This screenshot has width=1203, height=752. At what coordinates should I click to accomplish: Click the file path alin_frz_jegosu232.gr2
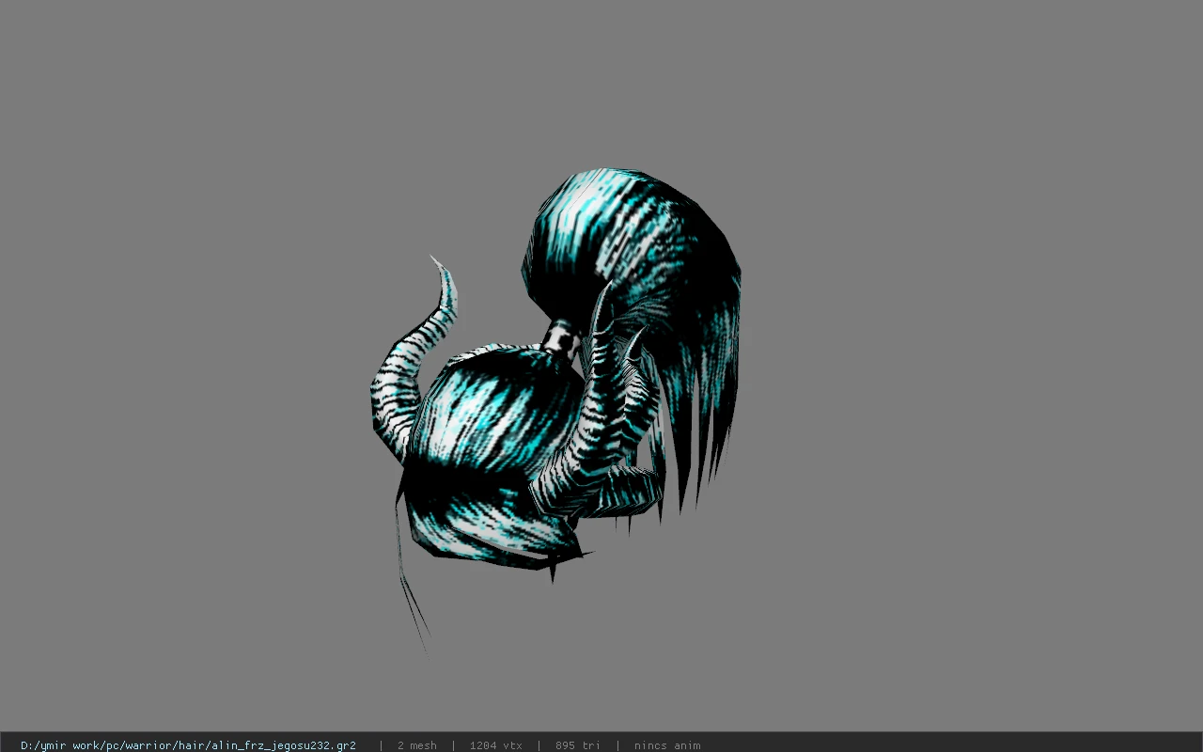(x=188, y=745)
